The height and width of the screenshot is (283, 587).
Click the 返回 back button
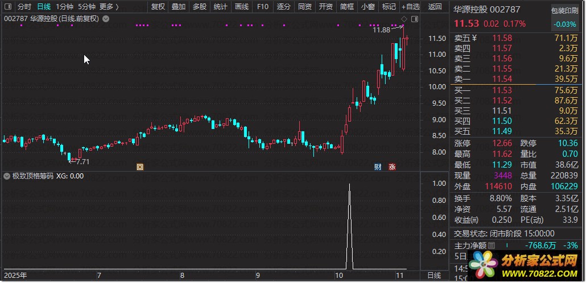(x=435, y=7)
